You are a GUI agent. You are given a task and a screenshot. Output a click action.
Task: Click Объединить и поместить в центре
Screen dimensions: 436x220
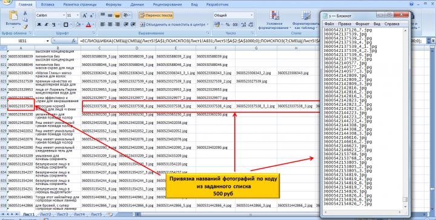click(174, 24)
